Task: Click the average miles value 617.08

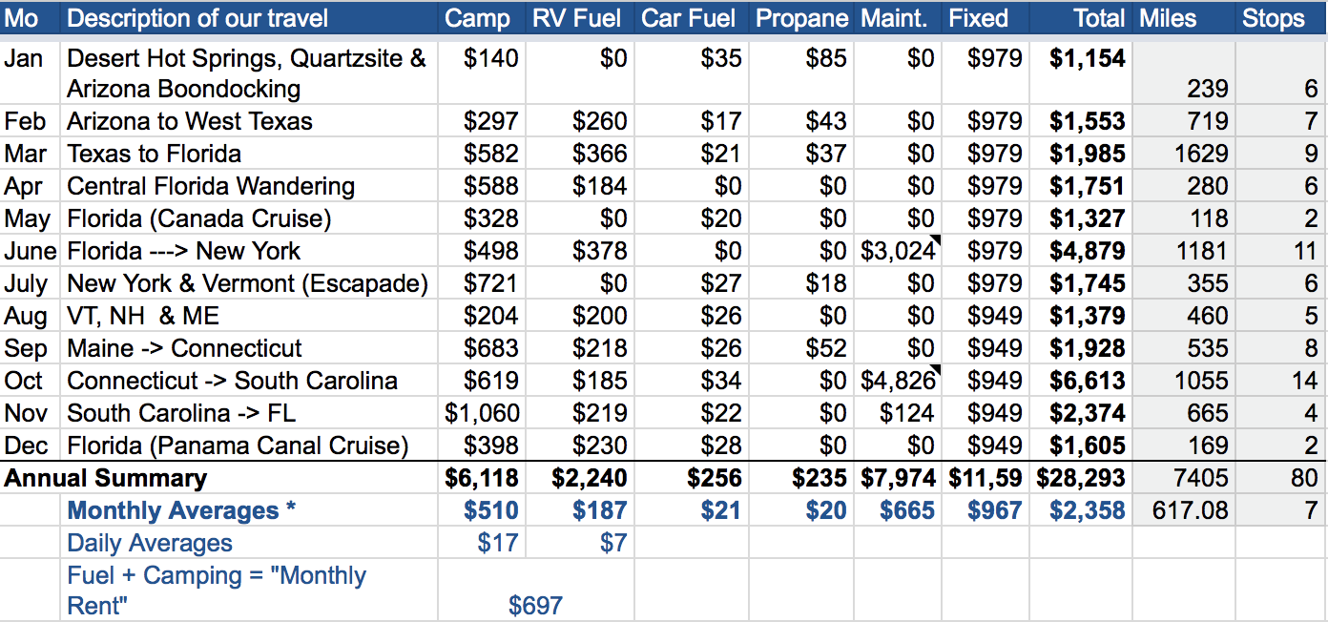Action: [x=1188, y=510]
